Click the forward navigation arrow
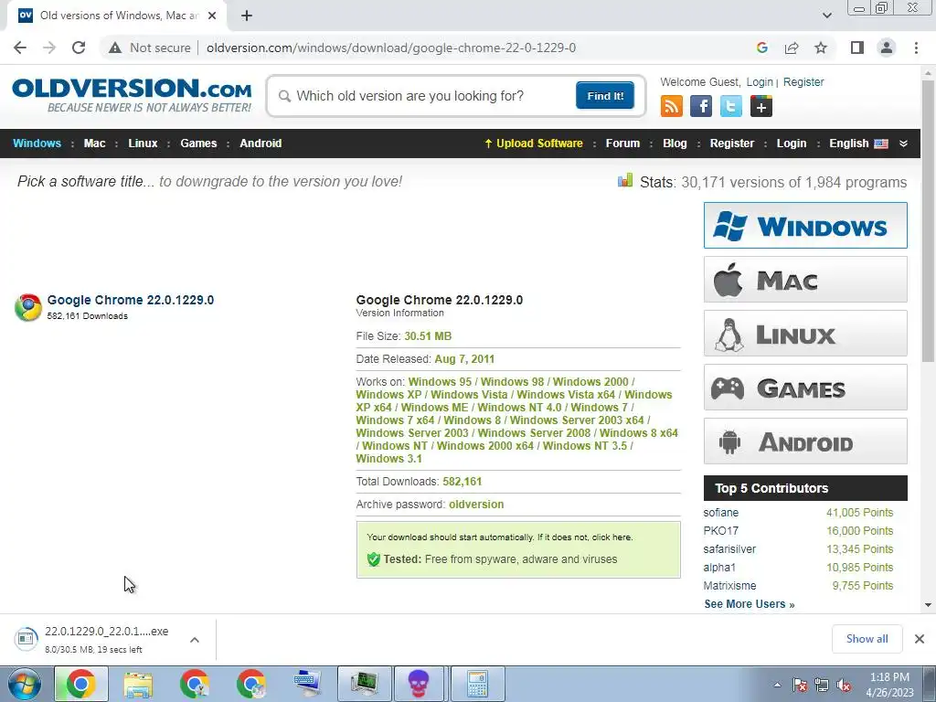The height and width of the screenshot is (702, 936). (x=49, y=48)
